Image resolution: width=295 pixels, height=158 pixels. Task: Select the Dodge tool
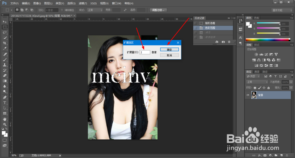pos(5,91)
